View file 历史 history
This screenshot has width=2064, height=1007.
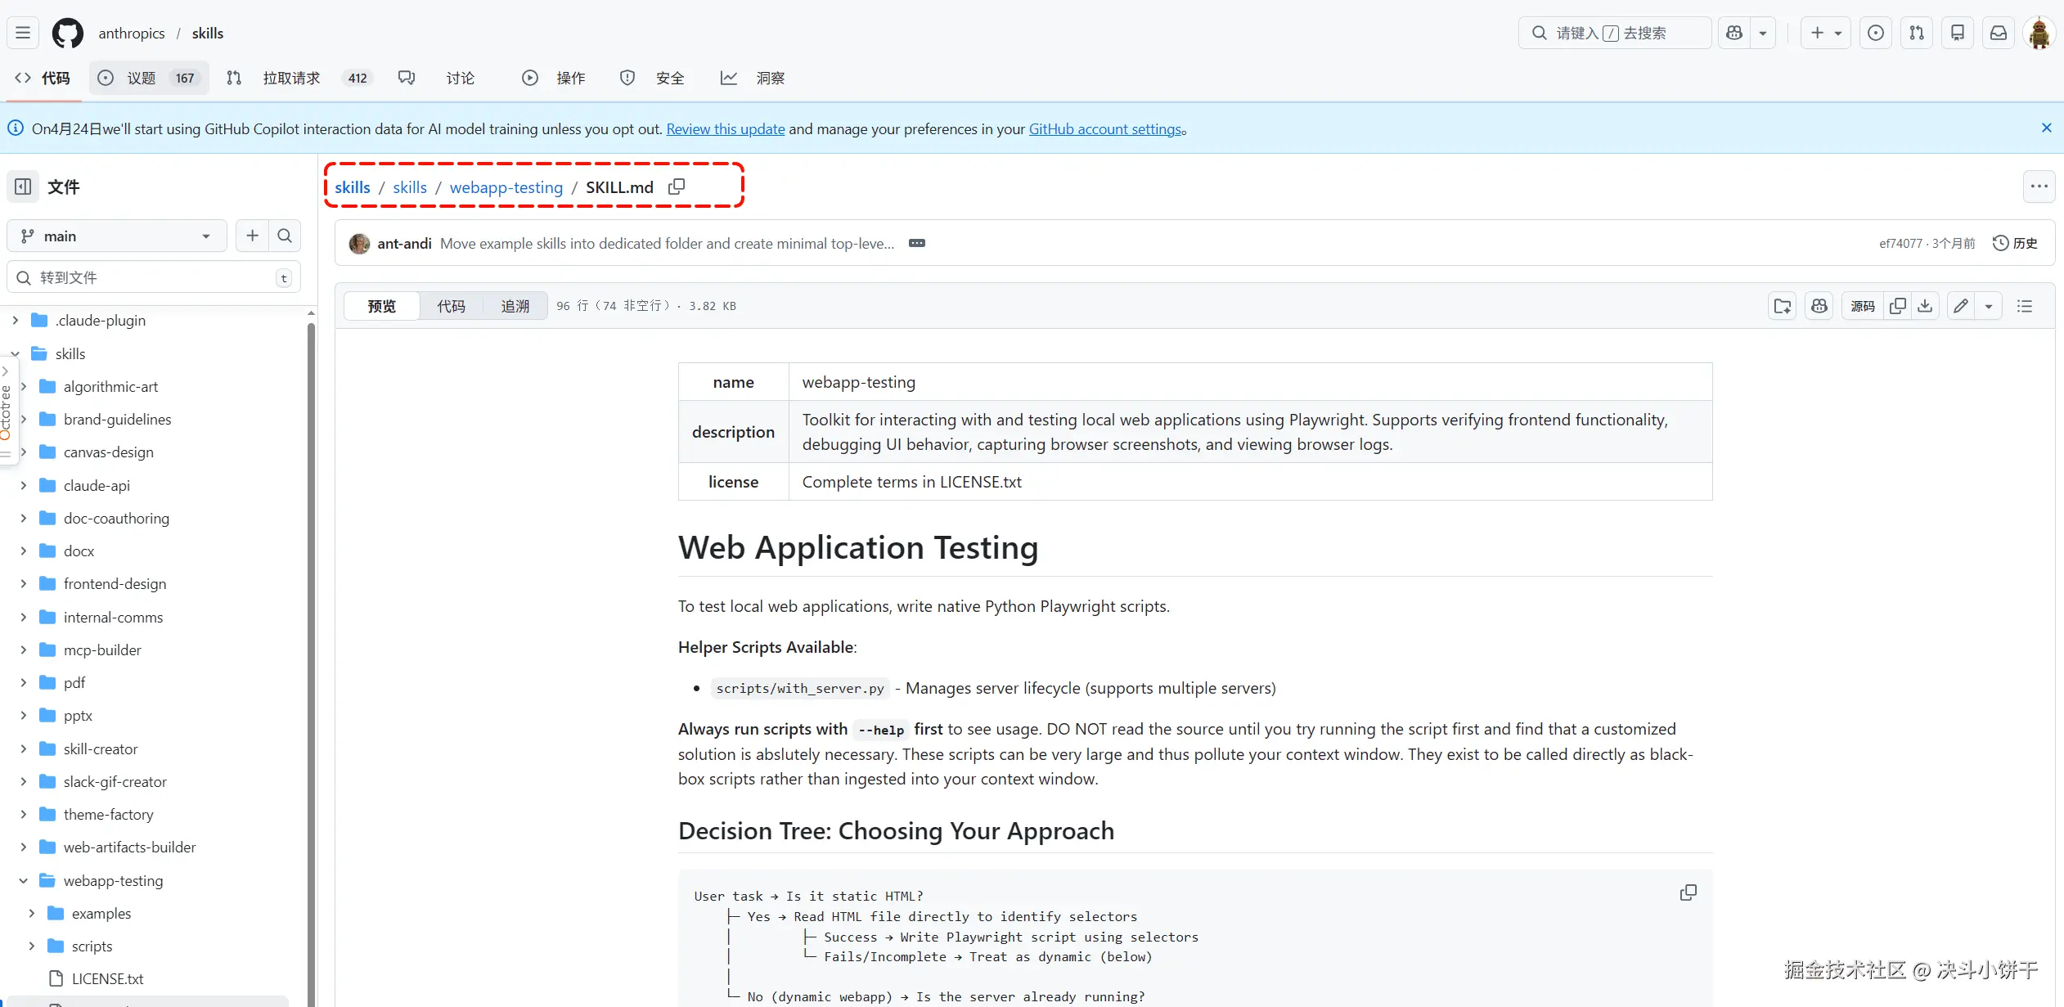tap(2015, 243)
